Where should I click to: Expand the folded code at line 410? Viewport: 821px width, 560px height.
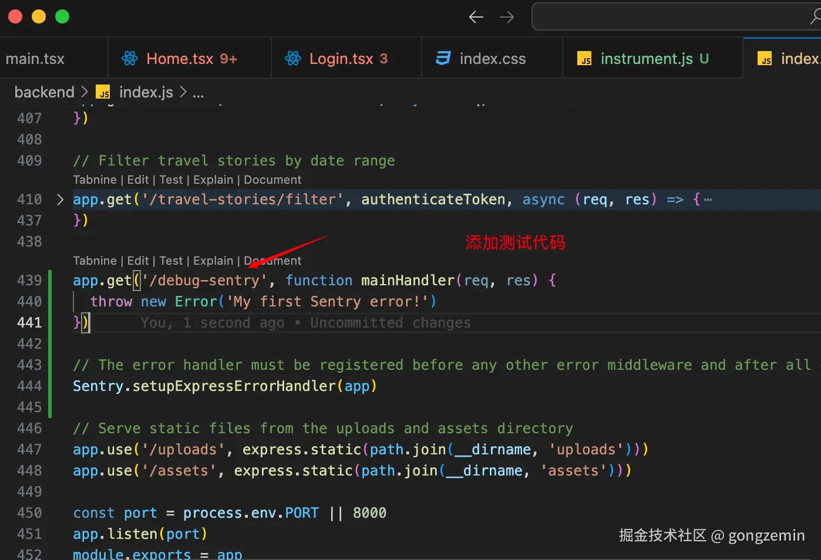tap(60, 200)
